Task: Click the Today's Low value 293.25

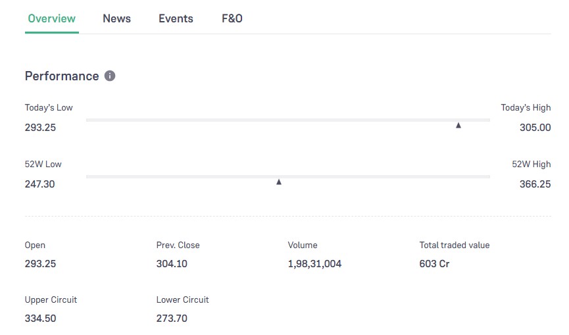Action: [x=40, y=128]
